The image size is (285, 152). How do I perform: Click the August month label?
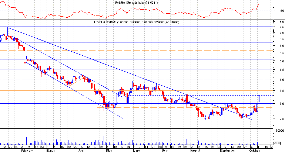click(x=195, y=151)
